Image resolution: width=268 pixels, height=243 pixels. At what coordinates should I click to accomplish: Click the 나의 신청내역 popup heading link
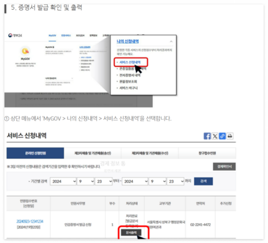[128, 41]
